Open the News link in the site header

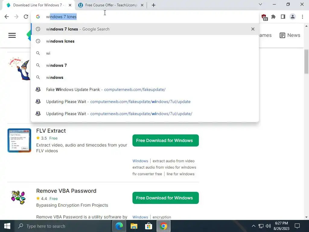(290, 35)
